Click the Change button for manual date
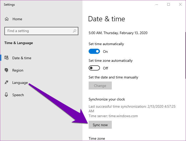 (x=100, y=86)
